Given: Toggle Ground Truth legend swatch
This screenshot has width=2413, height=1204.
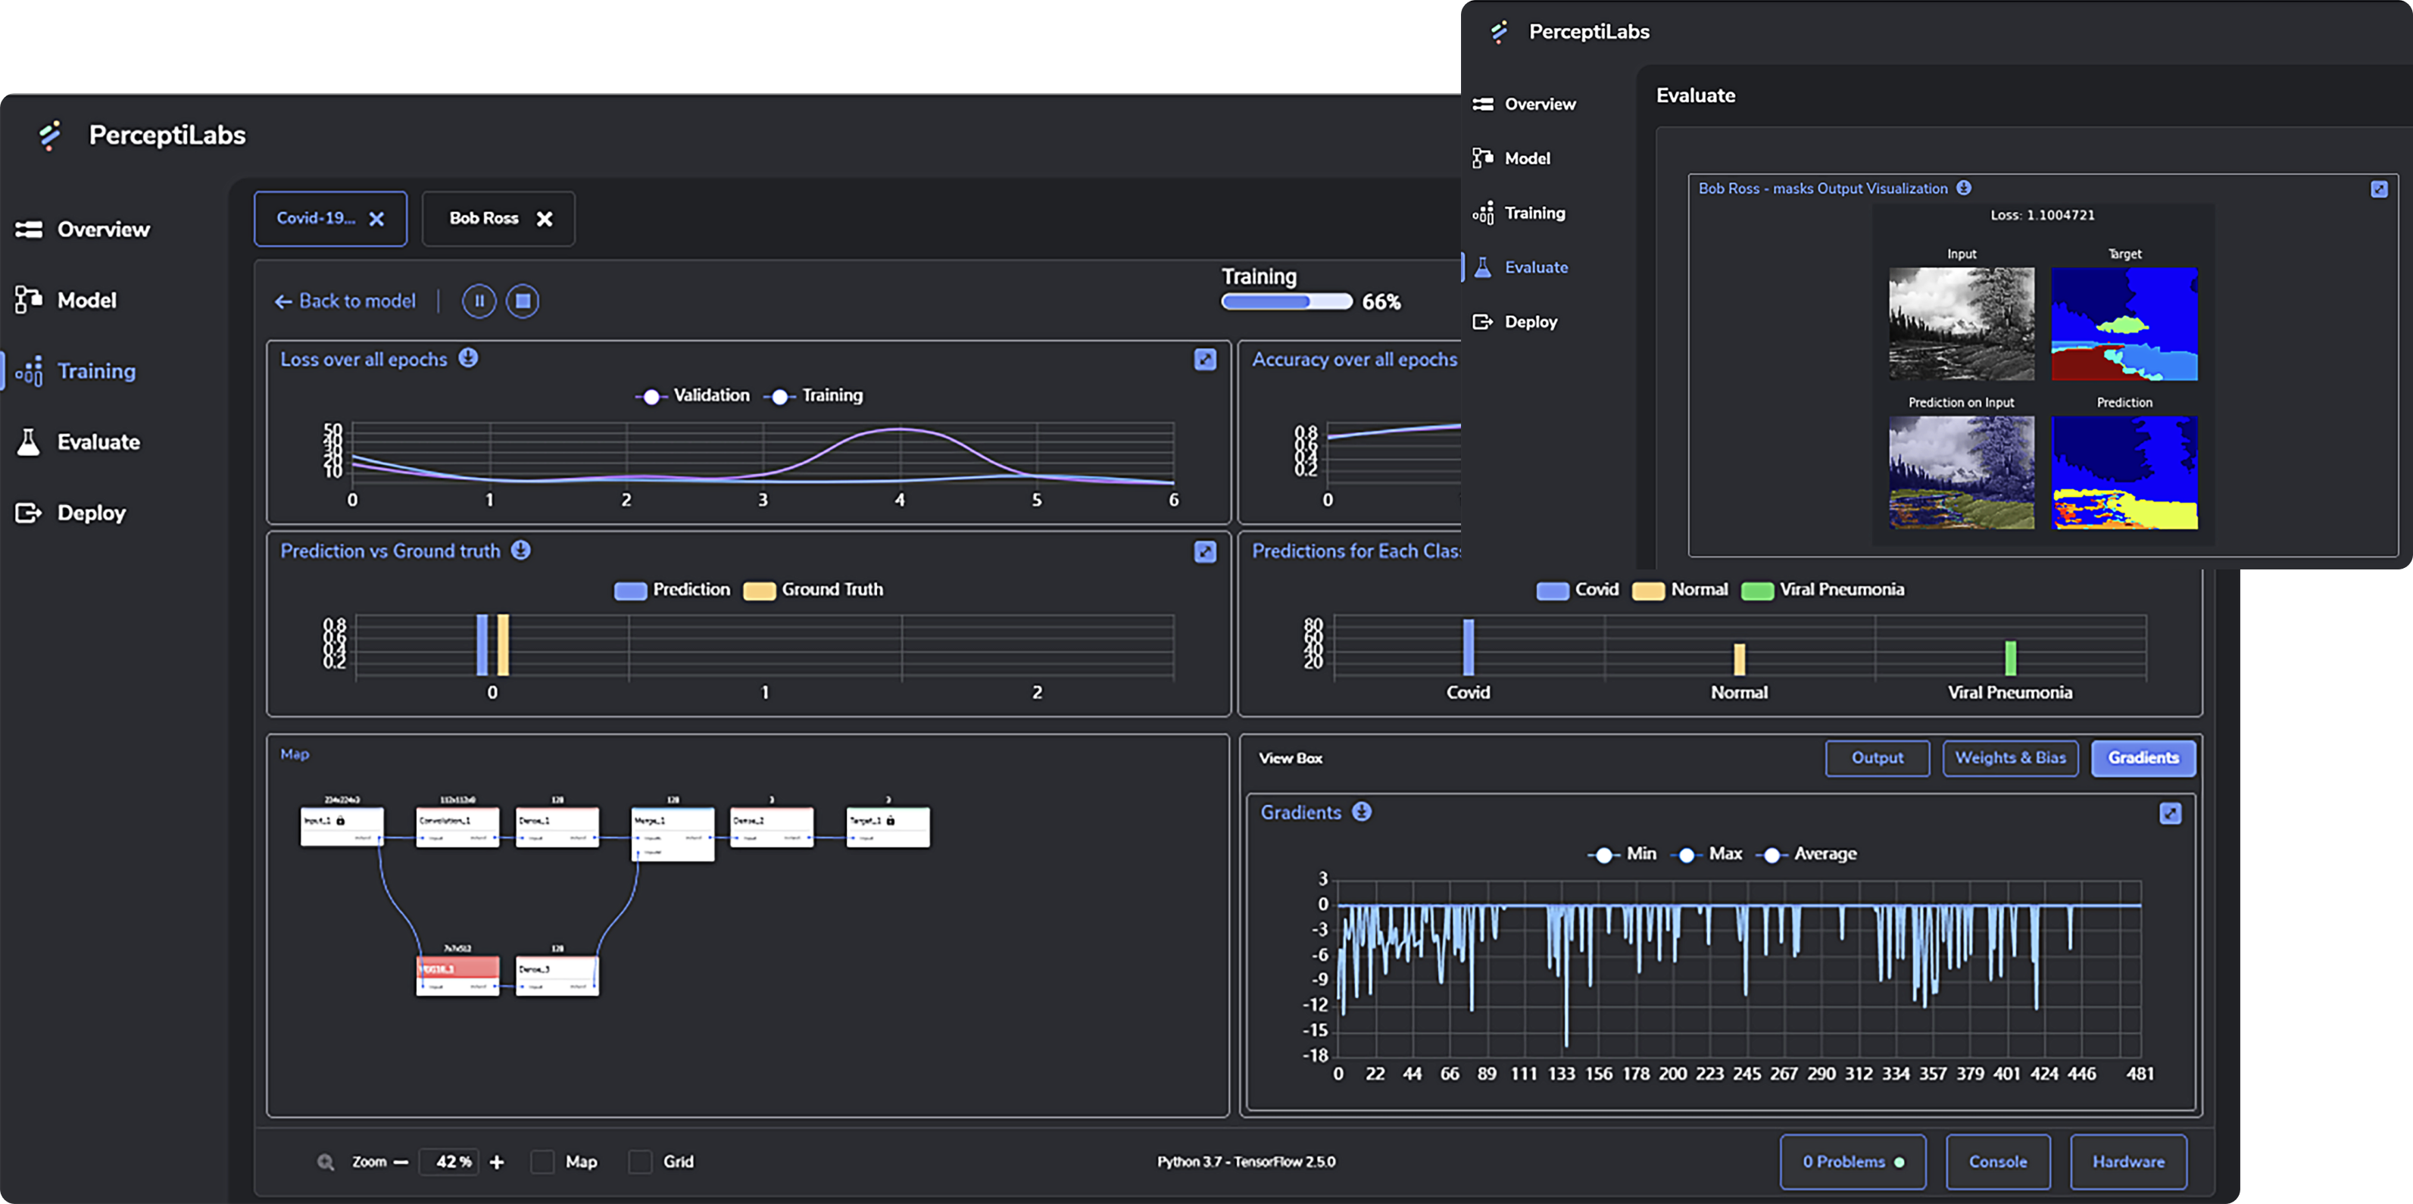Looking at the screenshot, I should (x=759, y=591).
